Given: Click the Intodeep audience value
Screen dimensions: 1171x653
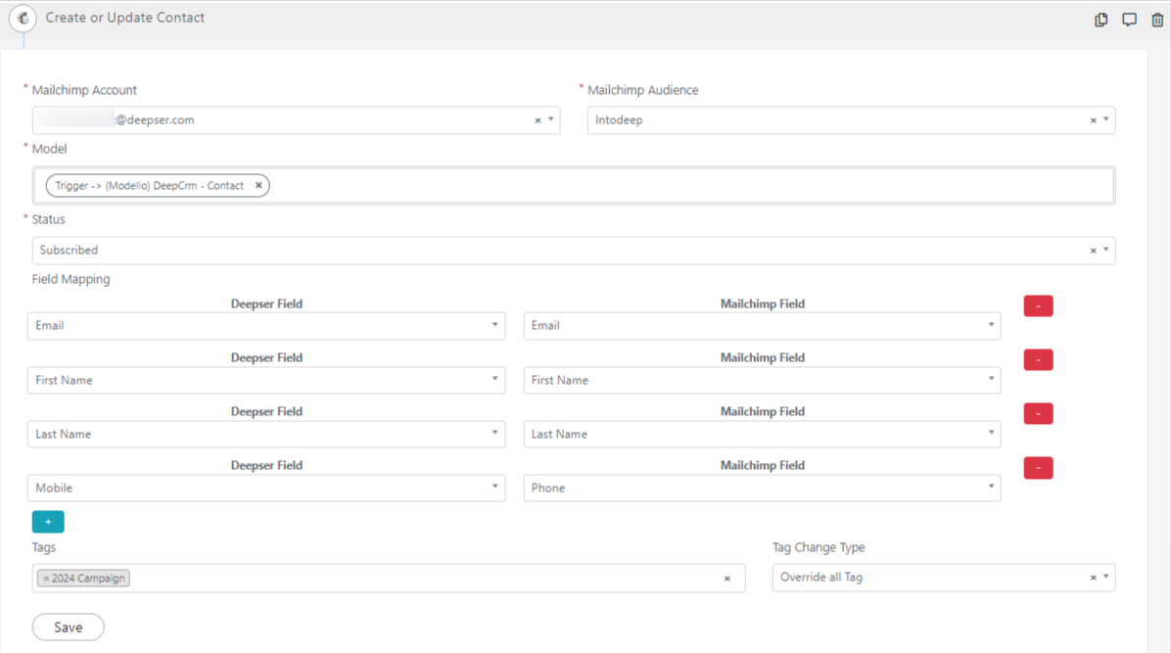Looking at the screenshot, I should click(619, 119).
